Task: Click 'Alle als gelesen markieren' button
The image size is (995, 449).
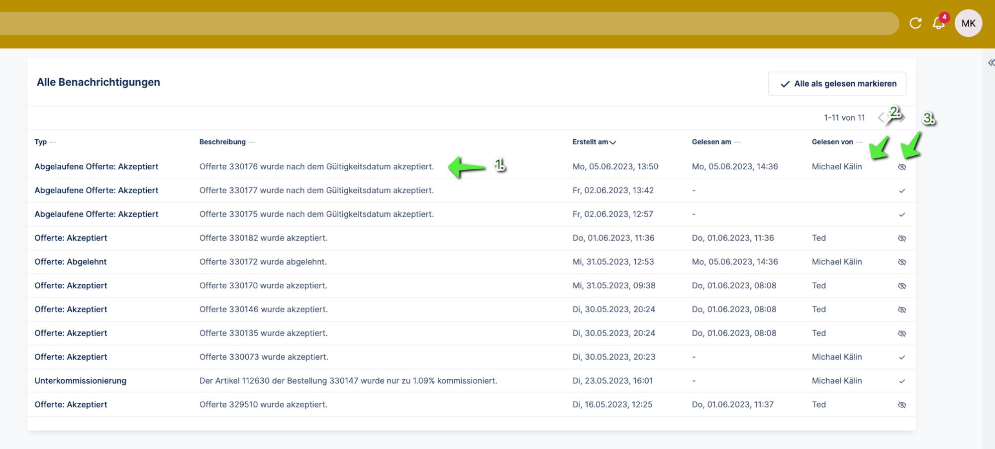Action: (837, 84)
